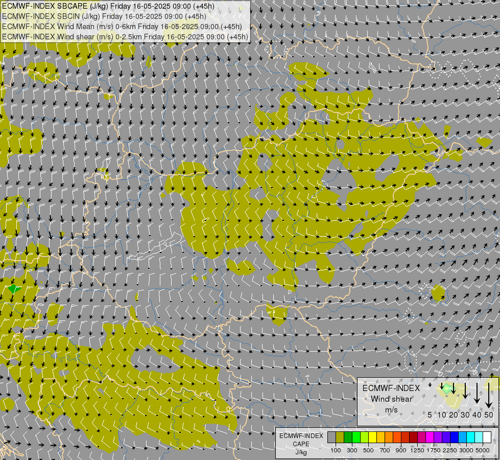Image resolution: width=500 pixels, height=460 pixels.
Task: Click the '30' wind shear scale number
Action: 465,415
